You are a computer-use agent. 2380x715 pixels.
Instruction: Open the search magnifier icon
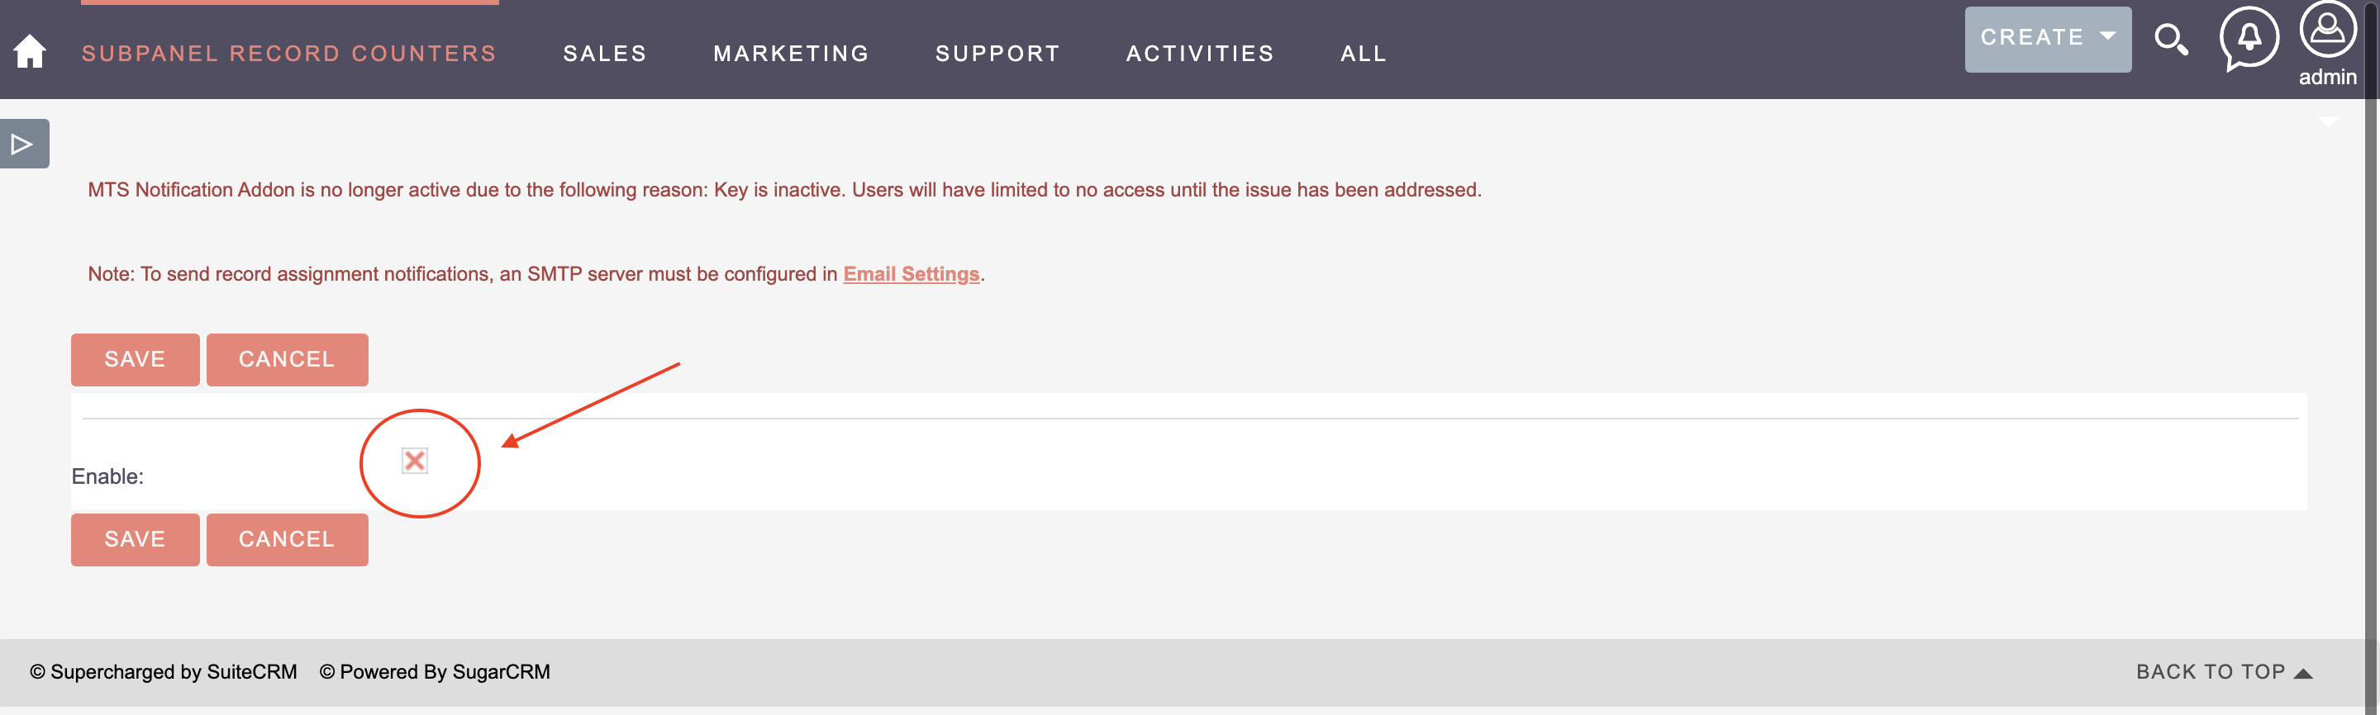[x=2170, y=40]
